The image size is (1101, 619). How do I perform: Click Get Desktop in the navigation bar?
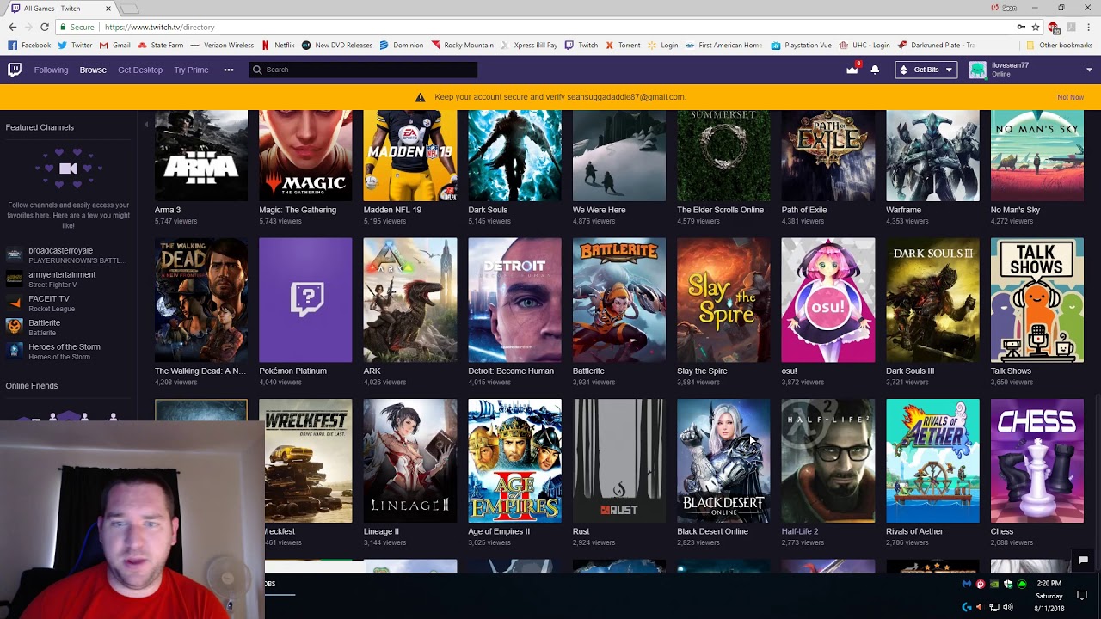[x=140, y=70]
